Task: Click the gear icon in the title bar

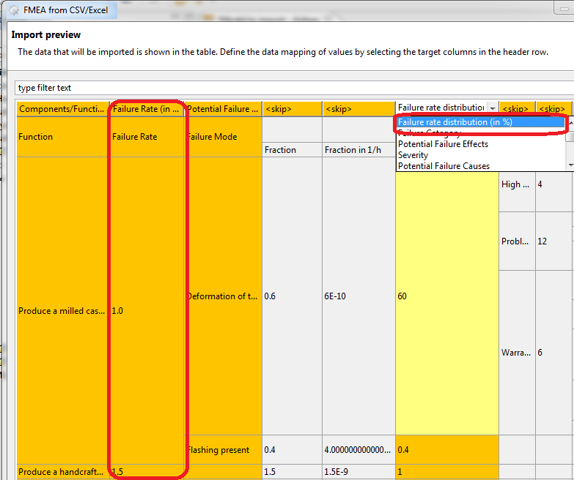Action: point(13,11)
